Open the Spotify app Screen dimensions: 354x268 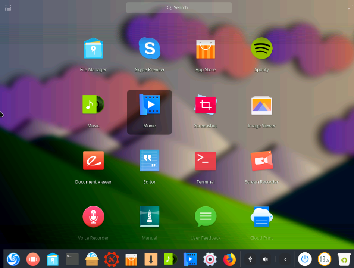(x=261, y=49)
